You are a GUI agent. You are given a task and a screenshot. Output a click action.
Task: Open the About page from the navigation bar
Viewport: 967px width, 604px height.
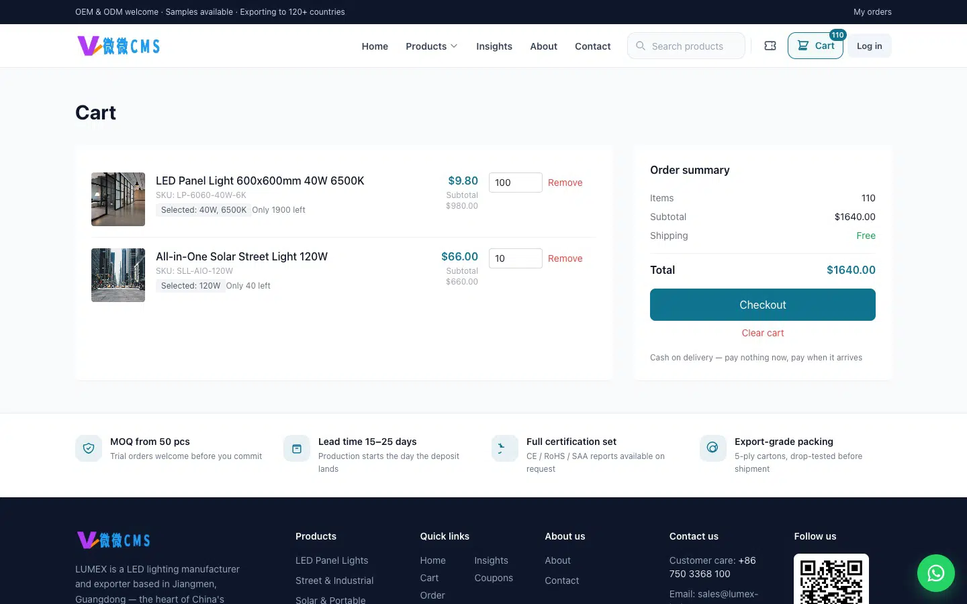(x=543, y=46)
